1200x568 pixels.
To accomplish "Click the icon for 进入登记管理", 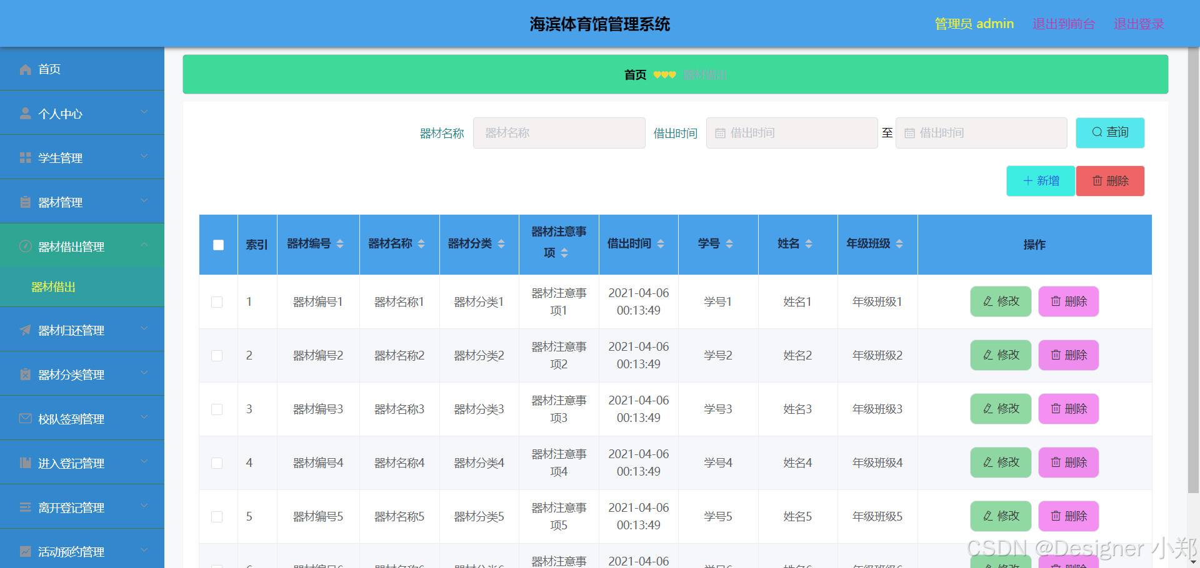I will pyautogui.click(x=25, y=463).
